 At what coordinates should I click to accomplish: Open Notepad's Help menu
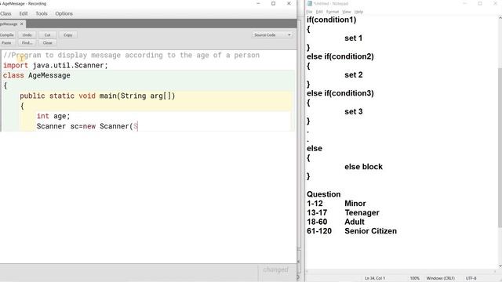point(358,12)
